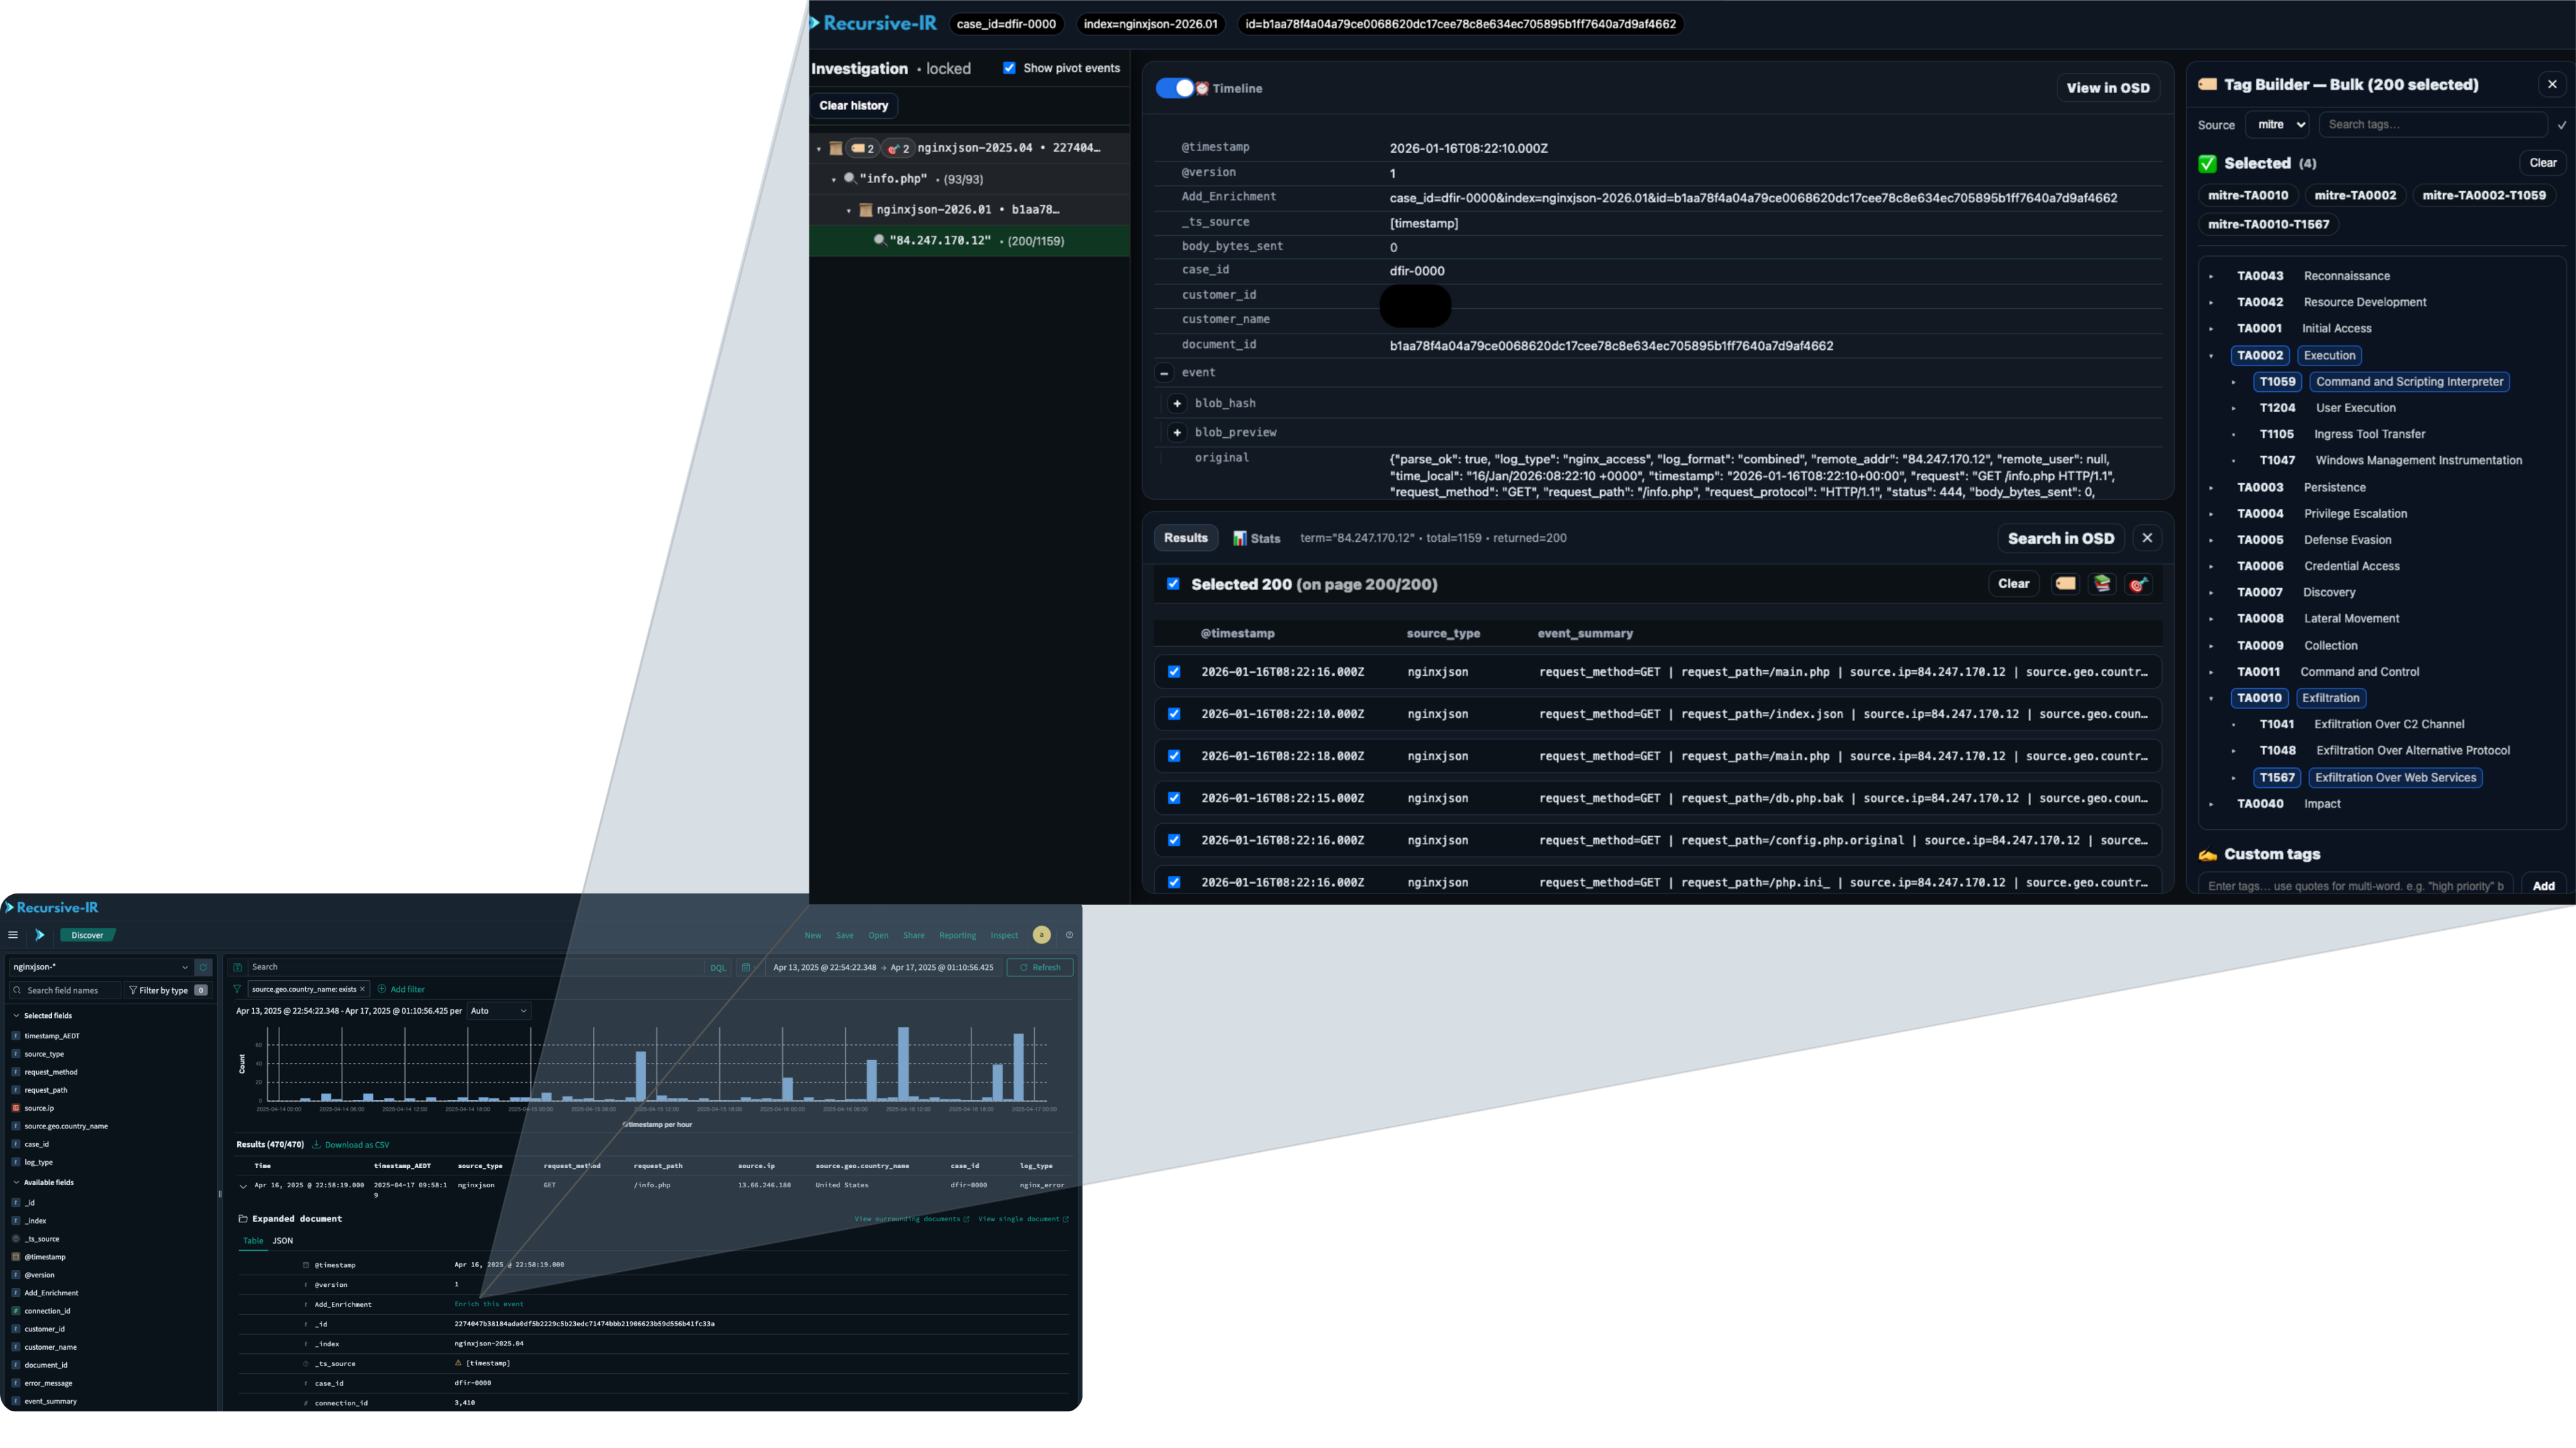Click scroll icon on nginxjson-2026.01 row

pos(866,210)
